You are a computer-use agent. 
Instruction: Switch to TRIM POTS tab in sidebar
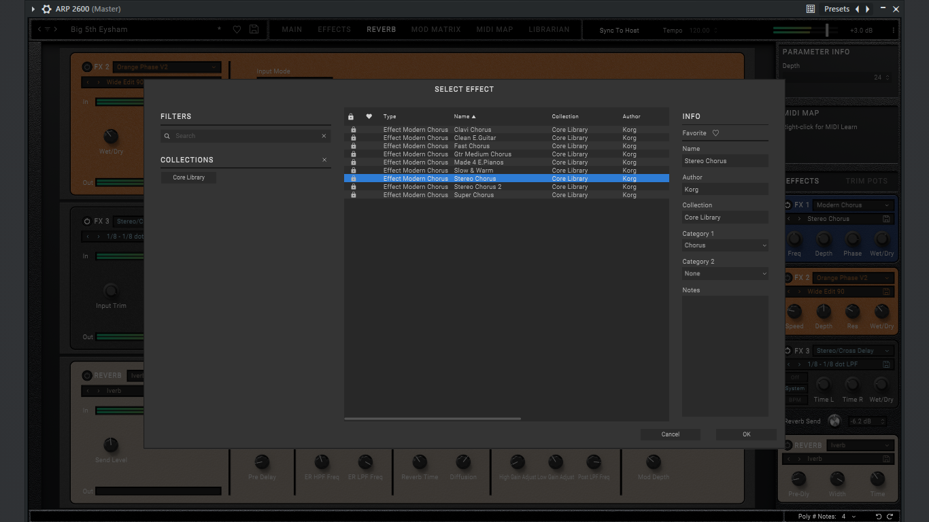[866, 181]
